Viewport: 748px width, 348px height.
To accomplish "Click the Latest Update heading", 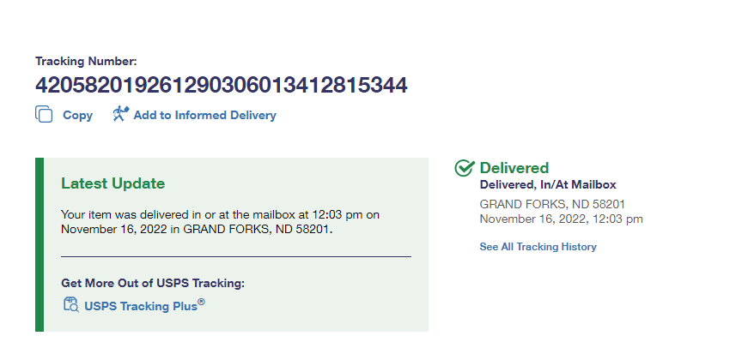I will (x=113, y=183).
